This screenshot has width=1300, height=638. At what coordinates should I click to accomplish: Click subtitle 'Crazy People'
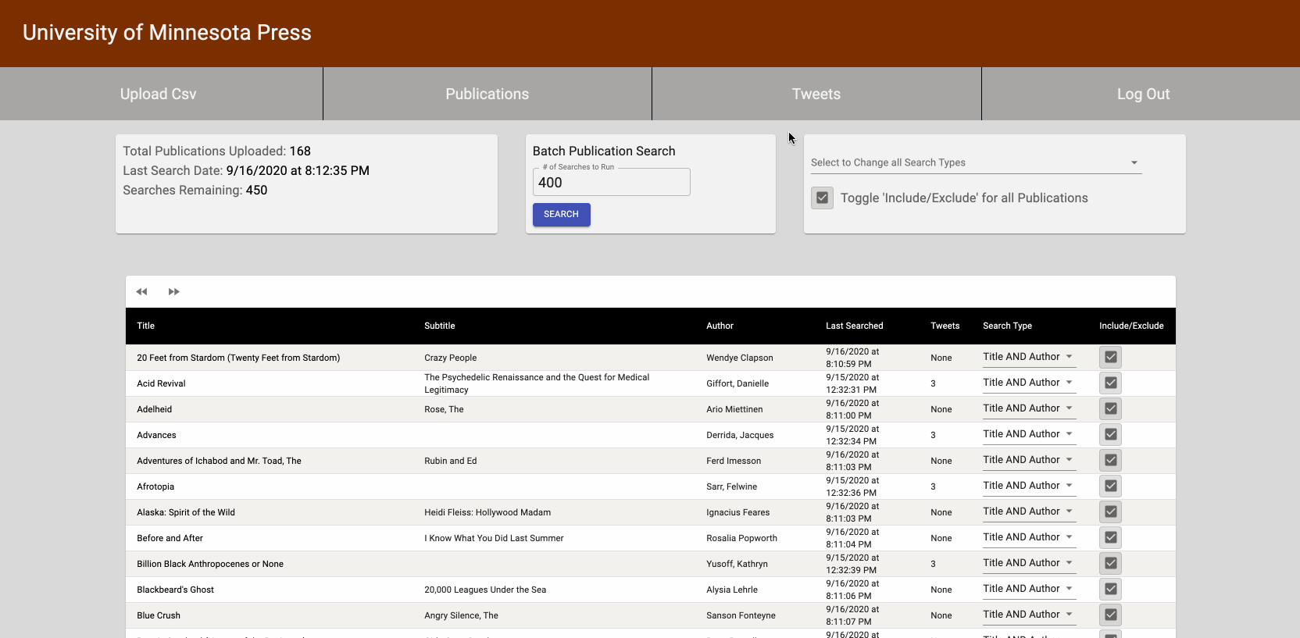pos(450,358)
